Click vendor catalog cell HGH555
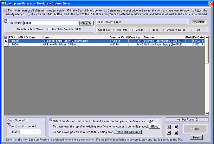The height and width of the screenshot is (144, 214). point(119,41)
